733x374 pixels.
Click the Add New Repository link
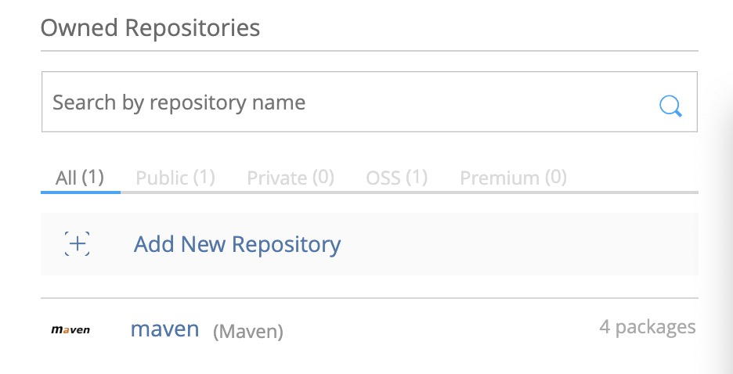[237, 245]
